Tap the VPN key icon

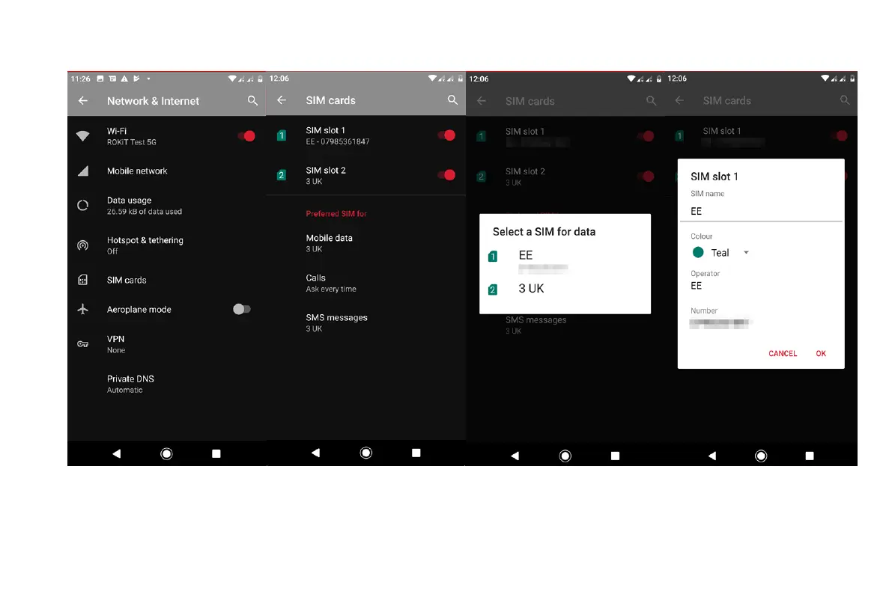pos(83,344)
